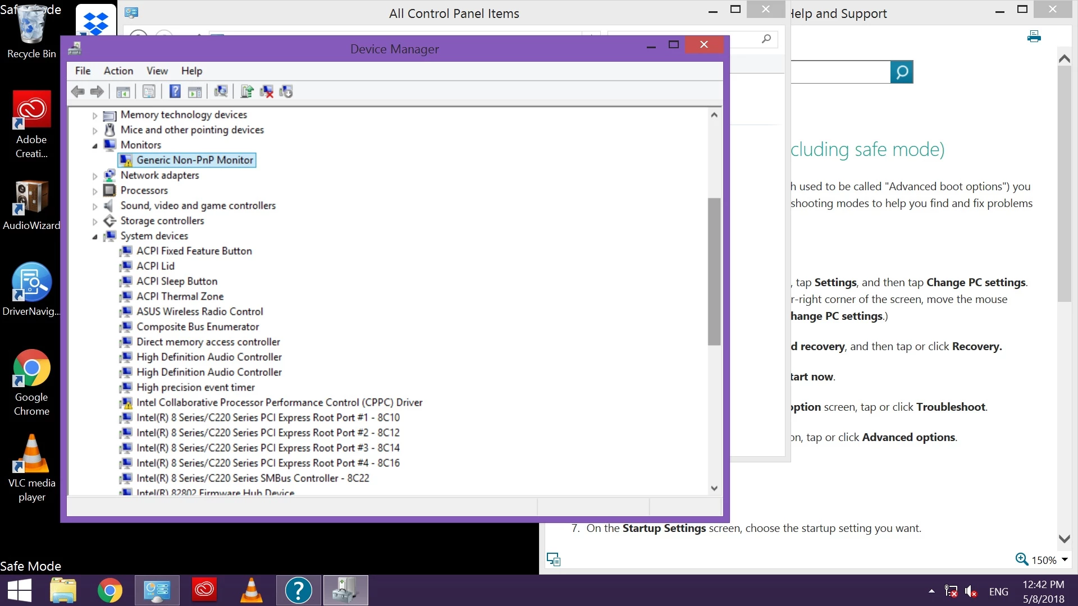Image resolution: width=1078 pixels, height=606 pixels.
Task: Select Generic Non-PnP Monitor device
Action: [x=194, y=160]
